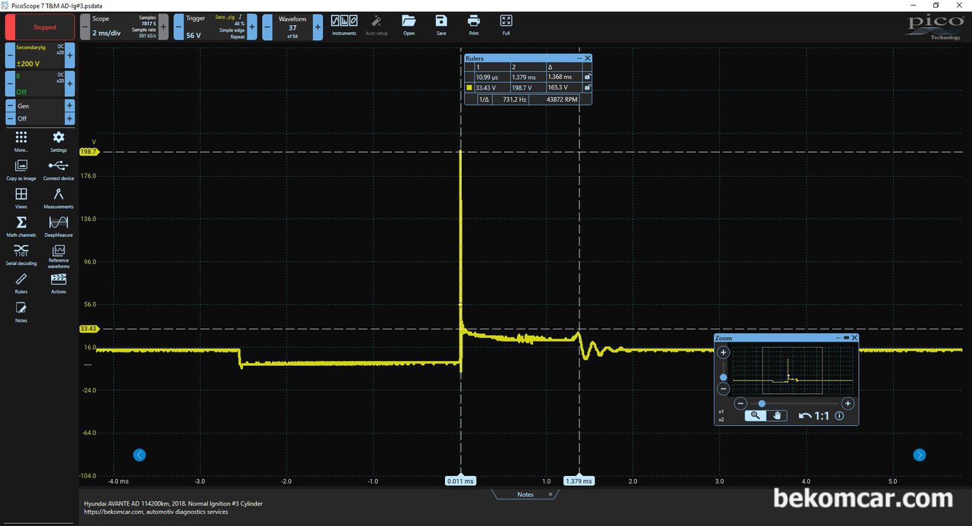Click plus on the generator Off row
The width and height of the screenshot is (972, 526).
(x=70, y=118)
